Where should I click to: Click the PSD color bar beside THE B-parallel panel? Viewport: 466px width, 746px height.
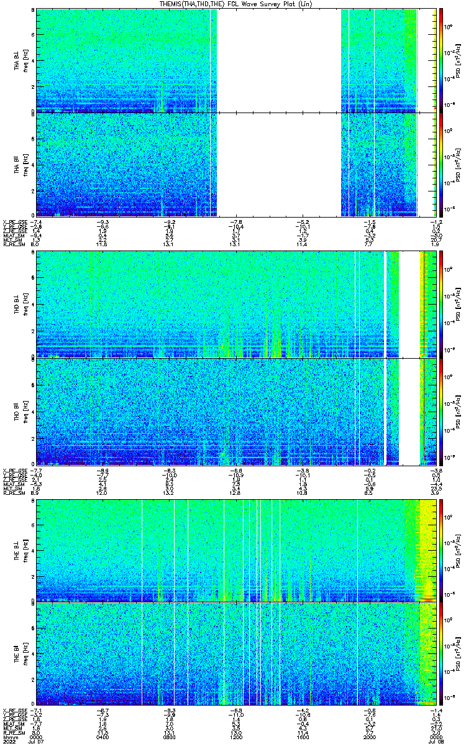point(441,653)
